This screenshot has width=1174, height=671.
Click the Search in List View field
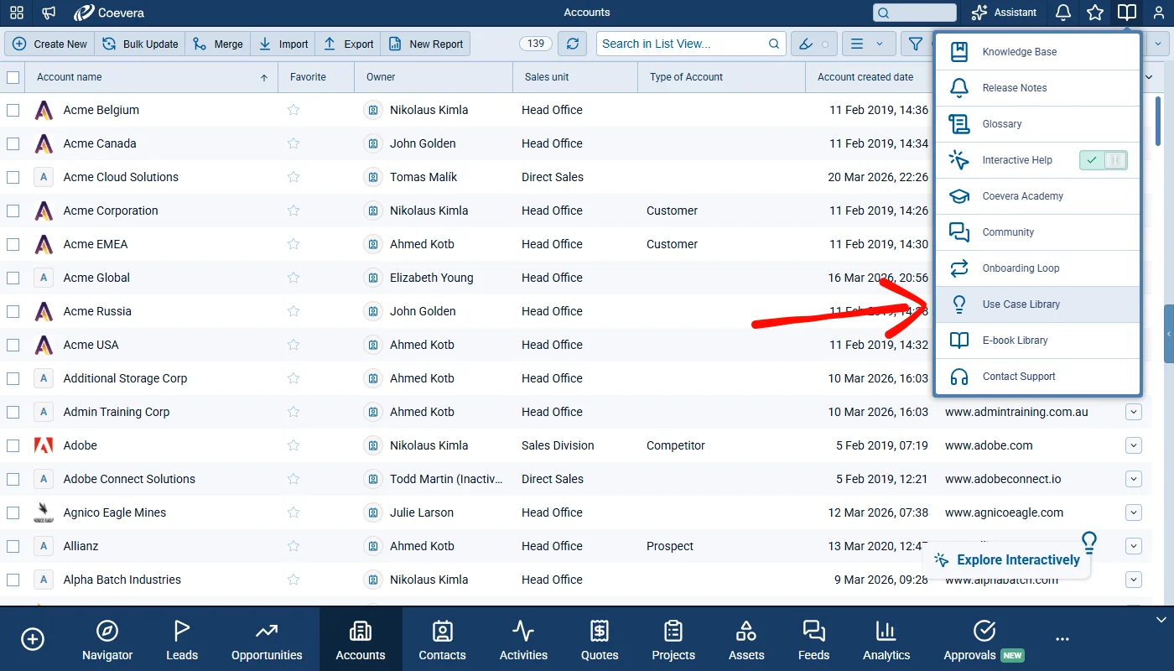coord(691,44)
